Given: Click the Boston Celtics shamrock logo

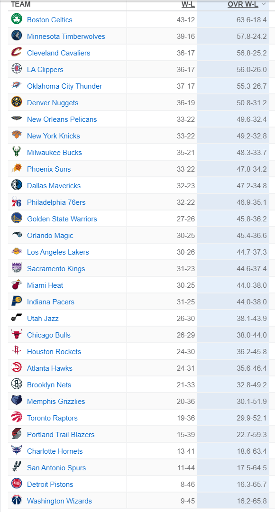Looking at the screenshot, I should pos(16,20).
